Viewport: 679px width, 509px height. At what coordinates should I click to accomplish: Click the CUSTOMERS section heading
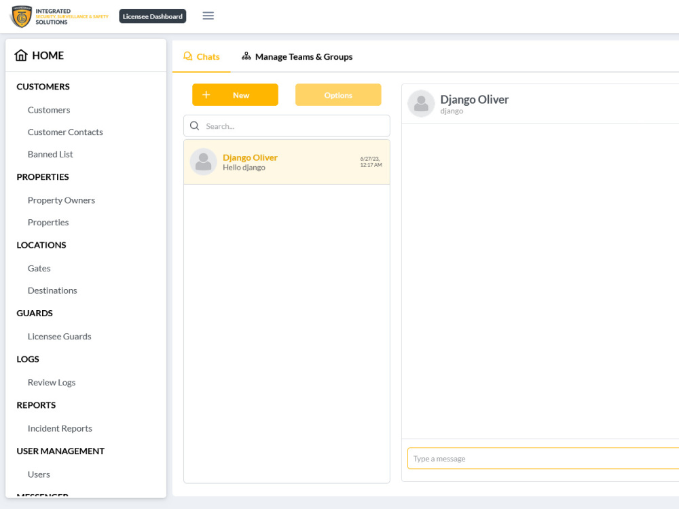43,87
